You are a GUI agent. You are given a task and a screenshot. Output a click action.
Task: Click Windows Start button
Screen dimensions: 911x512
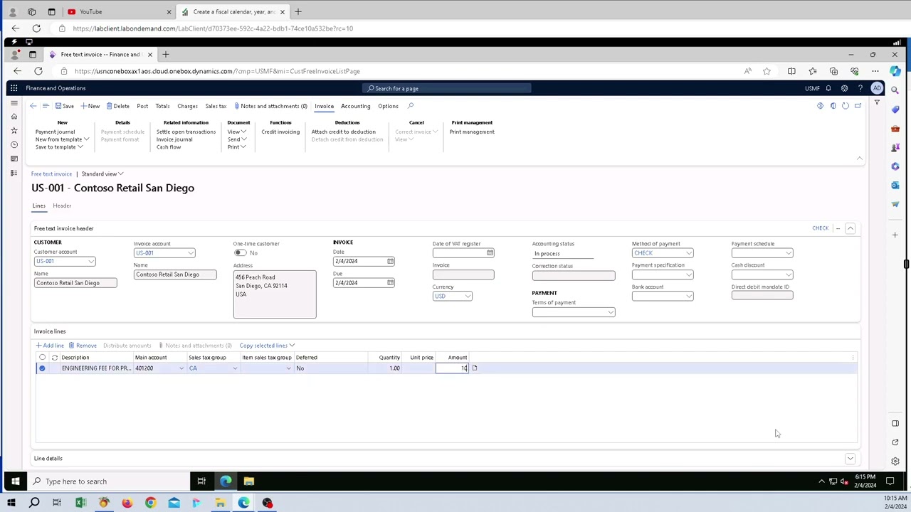(15, 481)
